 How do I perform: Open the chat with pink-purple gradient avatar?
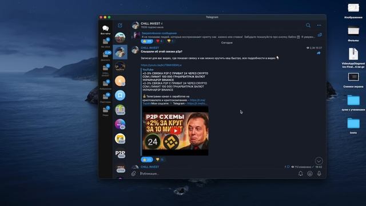[x=120, y=124]
